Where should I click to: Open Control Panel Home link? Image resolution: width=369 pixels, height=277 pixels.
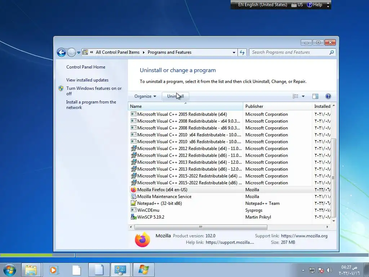[86, 67]
